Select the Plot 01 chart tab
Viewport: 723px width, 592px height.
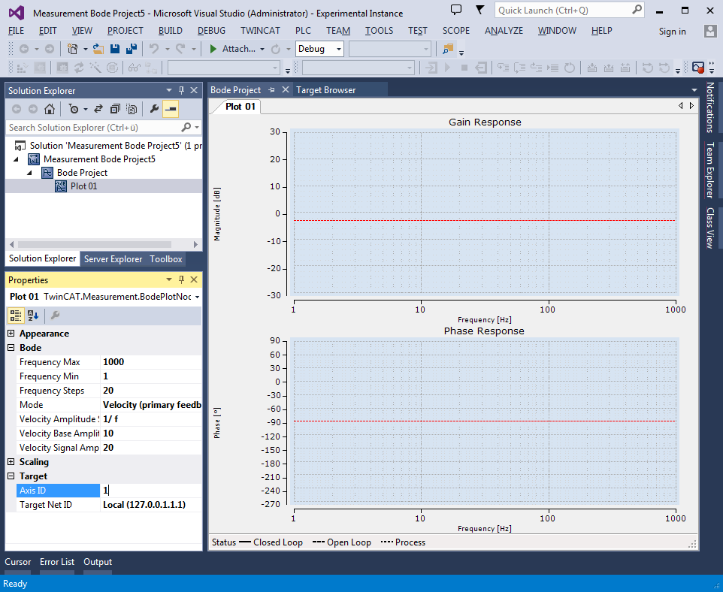click(x=240, y=107)
